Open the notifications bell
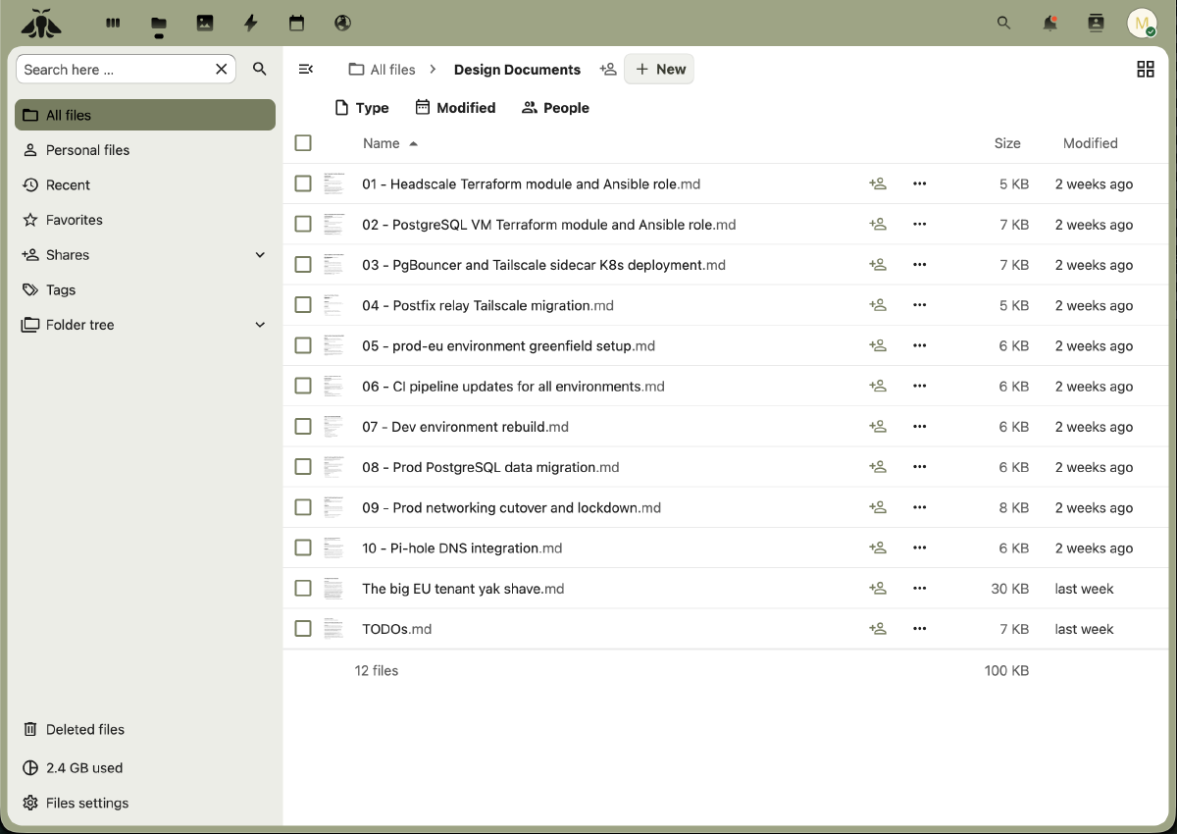 click(x=1049, y=23)
